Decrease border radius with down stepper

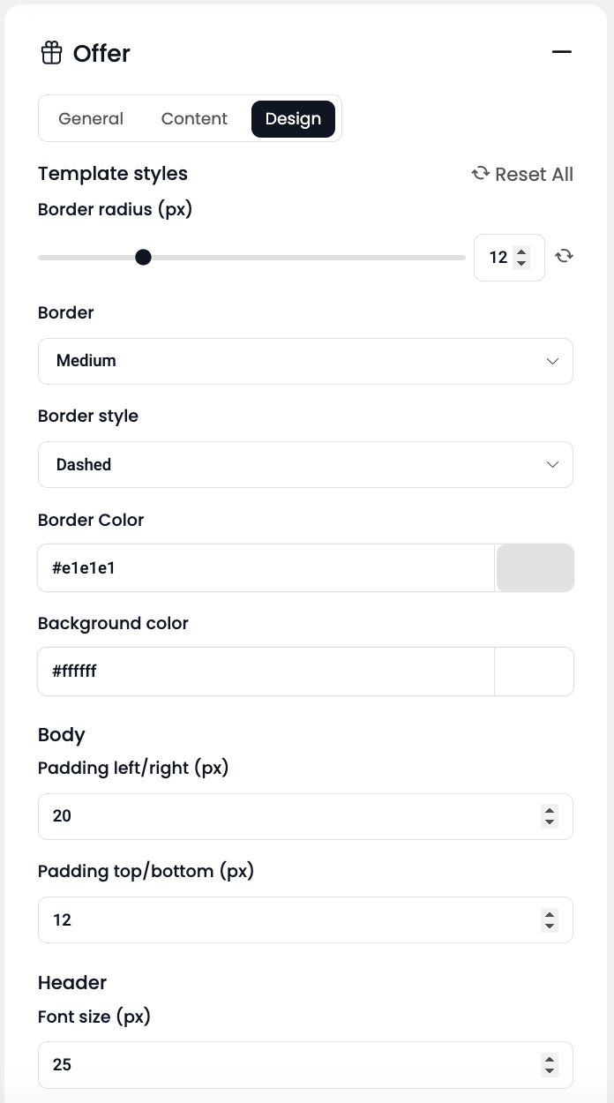[x=521, y=263]
